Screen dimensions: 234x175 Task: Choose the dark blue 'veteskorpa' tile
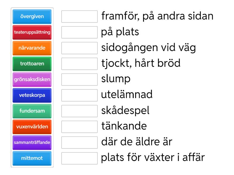click(32, 95)
